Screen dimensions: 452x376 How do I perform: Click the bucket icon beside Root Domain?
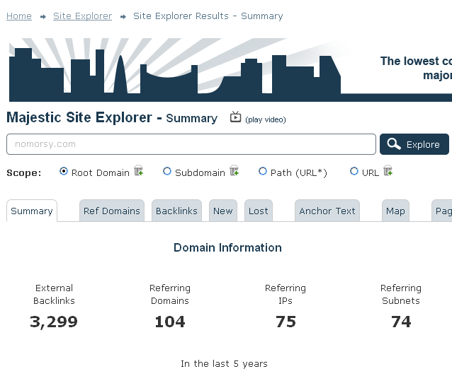pos(139,171)
